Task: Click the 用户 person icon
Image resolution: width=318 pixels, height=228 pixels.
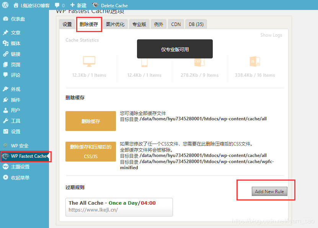Action: pos(6,110)
